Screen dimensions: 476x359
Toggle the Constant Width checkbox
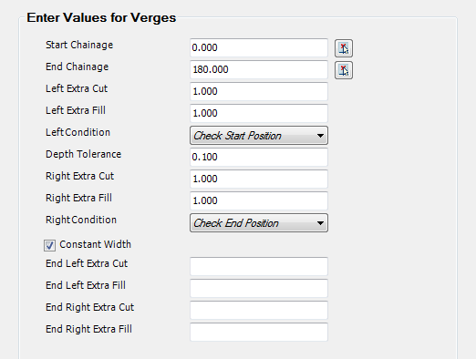(49, 245)
